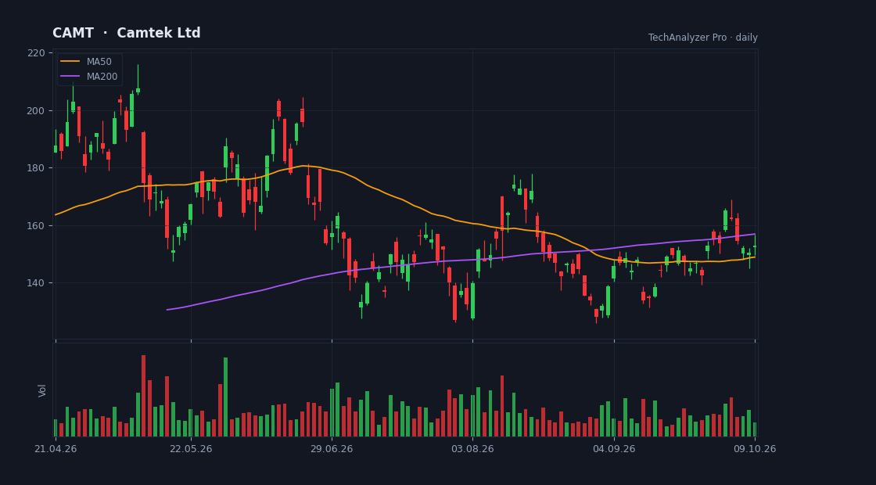The height and width of the screenshot is (485, 876).
Task: Click the 160 price axis label
Action: pyautogui.click(x=36, y=226)
